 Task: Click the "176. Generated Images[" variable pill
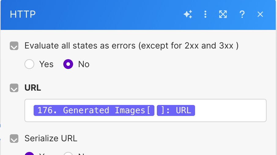tap(94, 110)
